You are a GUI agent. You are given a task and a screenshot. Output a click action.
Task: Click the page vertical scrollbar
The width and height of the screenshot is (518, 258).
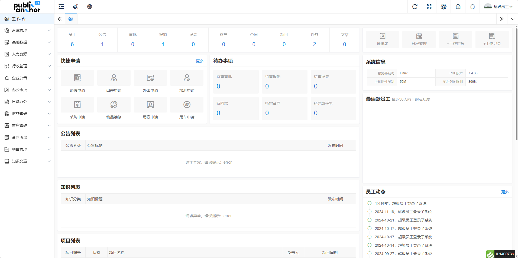pyautogui.click(x=516, y=84)
